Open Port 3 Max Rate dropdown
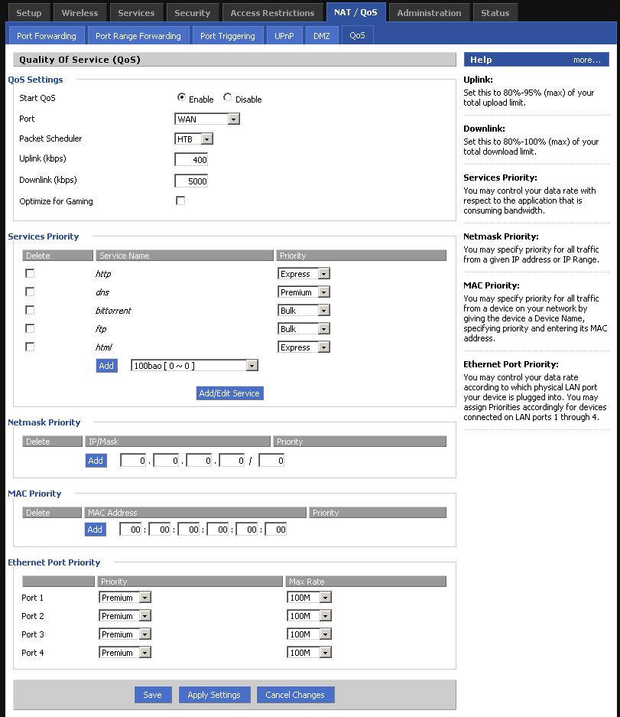620x717 pixels. [310, 634]
